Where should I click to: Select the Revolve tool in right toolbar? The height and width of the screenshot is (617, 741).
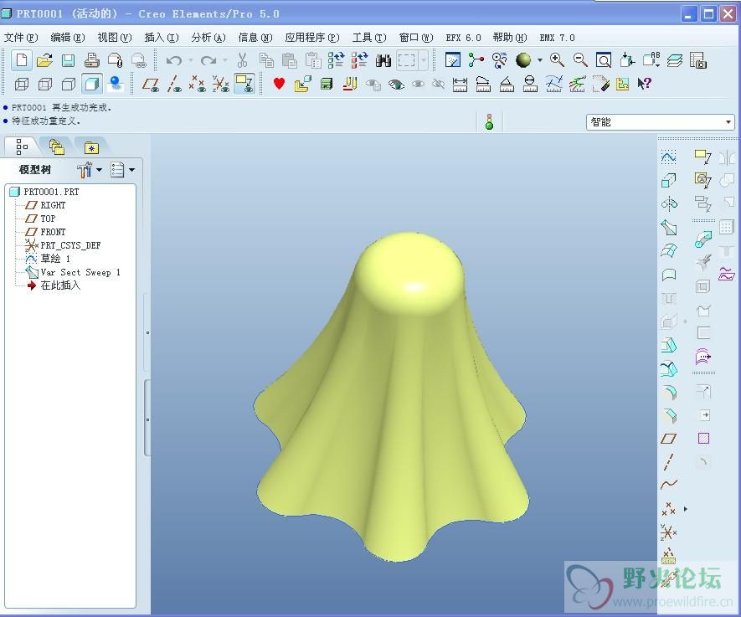point(669,203)
